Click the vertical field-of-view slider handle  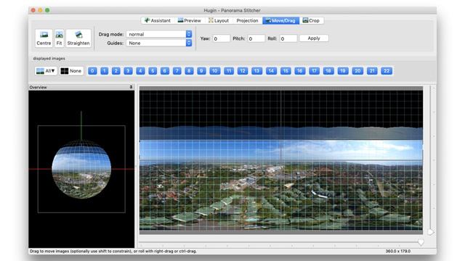pos(431,232)
